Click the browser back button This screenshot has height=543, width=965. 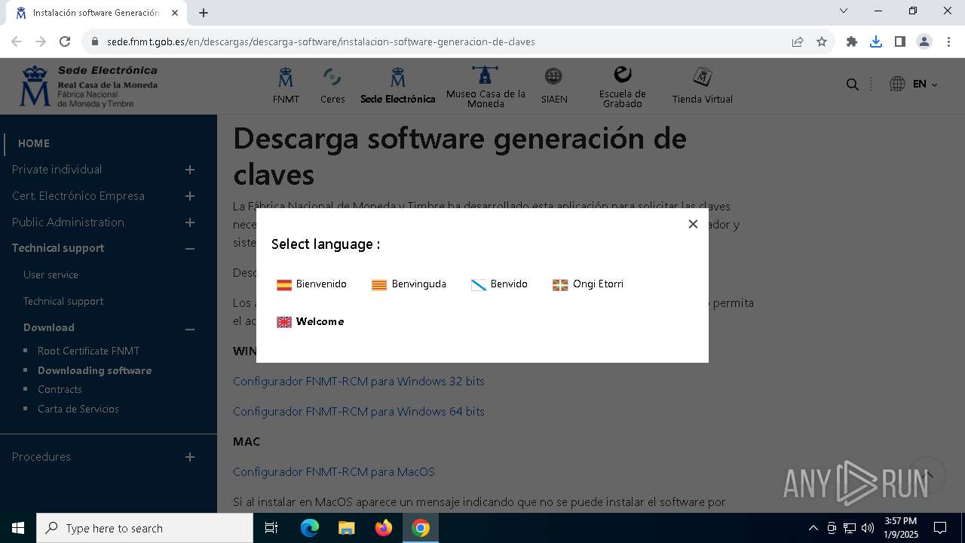pos(17,41)
